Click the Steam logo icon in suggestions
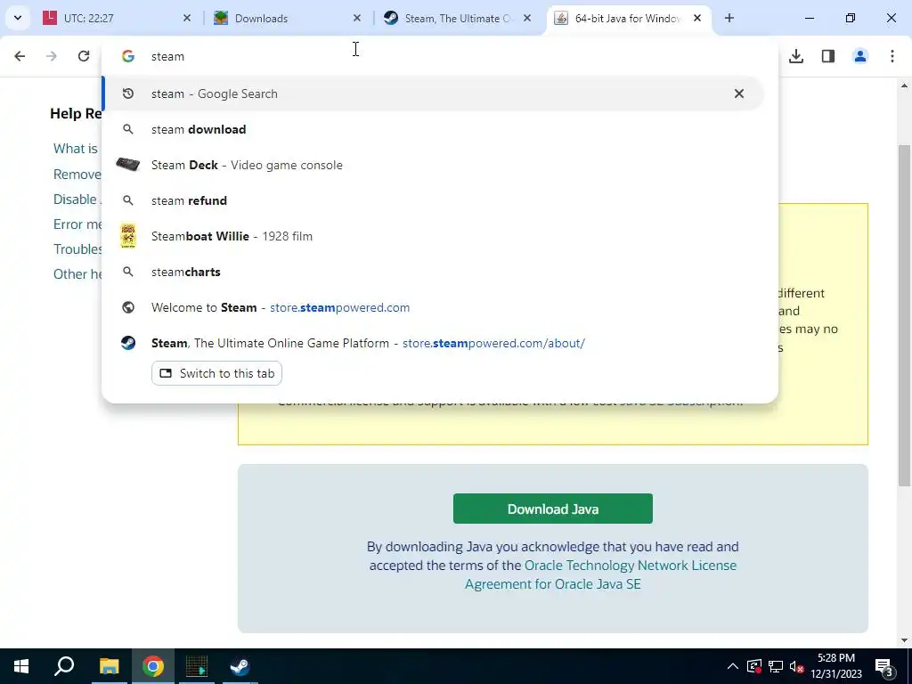Screen dimensions: 912x684 click(x=128, y=343)
